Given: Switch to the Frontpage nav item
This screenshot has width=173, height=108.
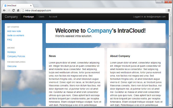Looking at the screenshot, I should pos(29,17).
